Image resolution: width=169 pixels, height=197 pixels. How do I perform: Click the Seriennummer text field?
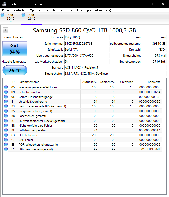tap(87, 44)
